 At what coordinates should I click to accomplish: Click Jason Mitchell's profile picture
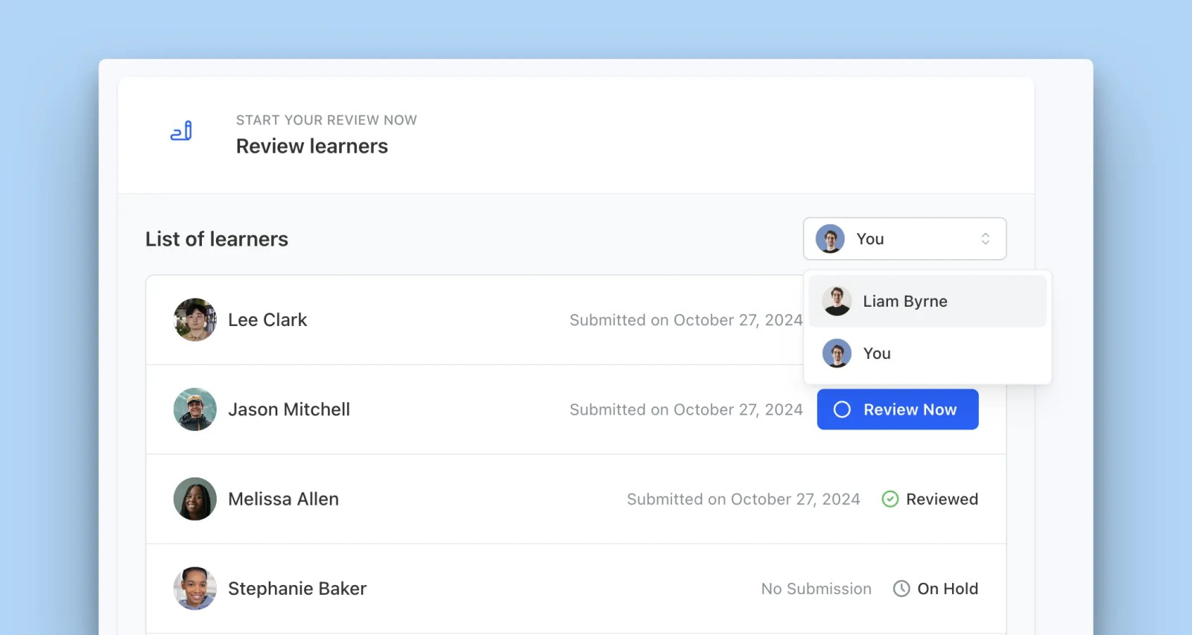tap(195, 409)
